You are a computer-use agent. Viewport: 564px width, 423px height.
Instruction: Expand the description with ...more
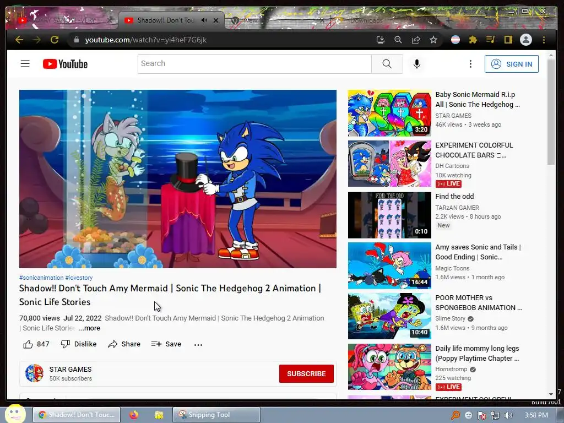coord(90,328)
